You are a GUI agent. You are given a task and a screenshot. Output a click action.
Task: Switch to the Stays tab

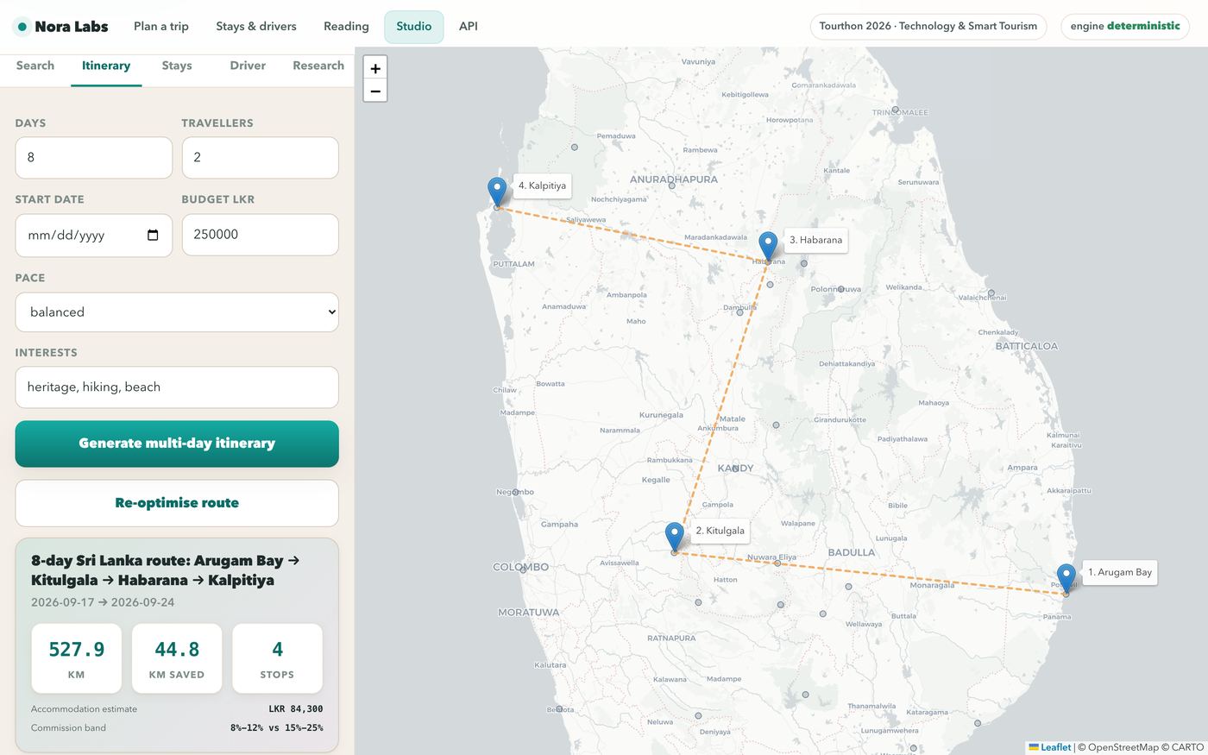coord(177,66)
